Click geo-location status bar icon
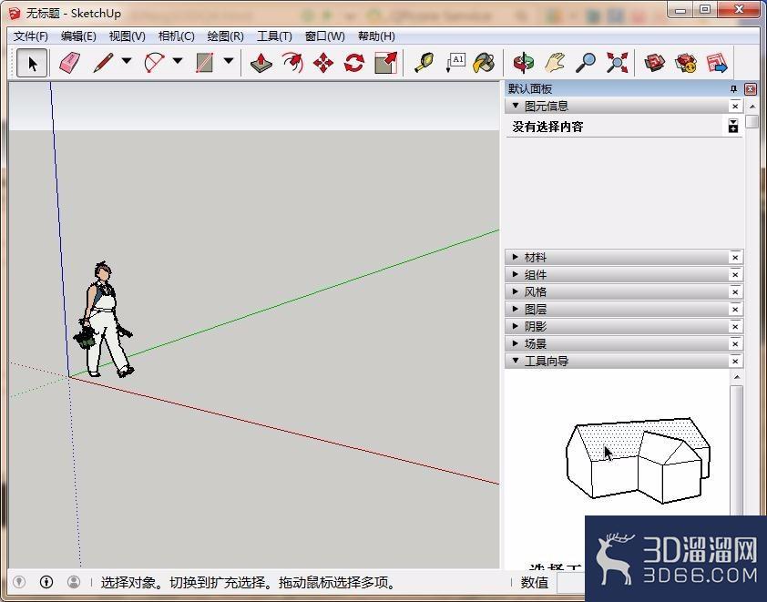The height and width of the screenshot is (602, 767). coord(18,582)
